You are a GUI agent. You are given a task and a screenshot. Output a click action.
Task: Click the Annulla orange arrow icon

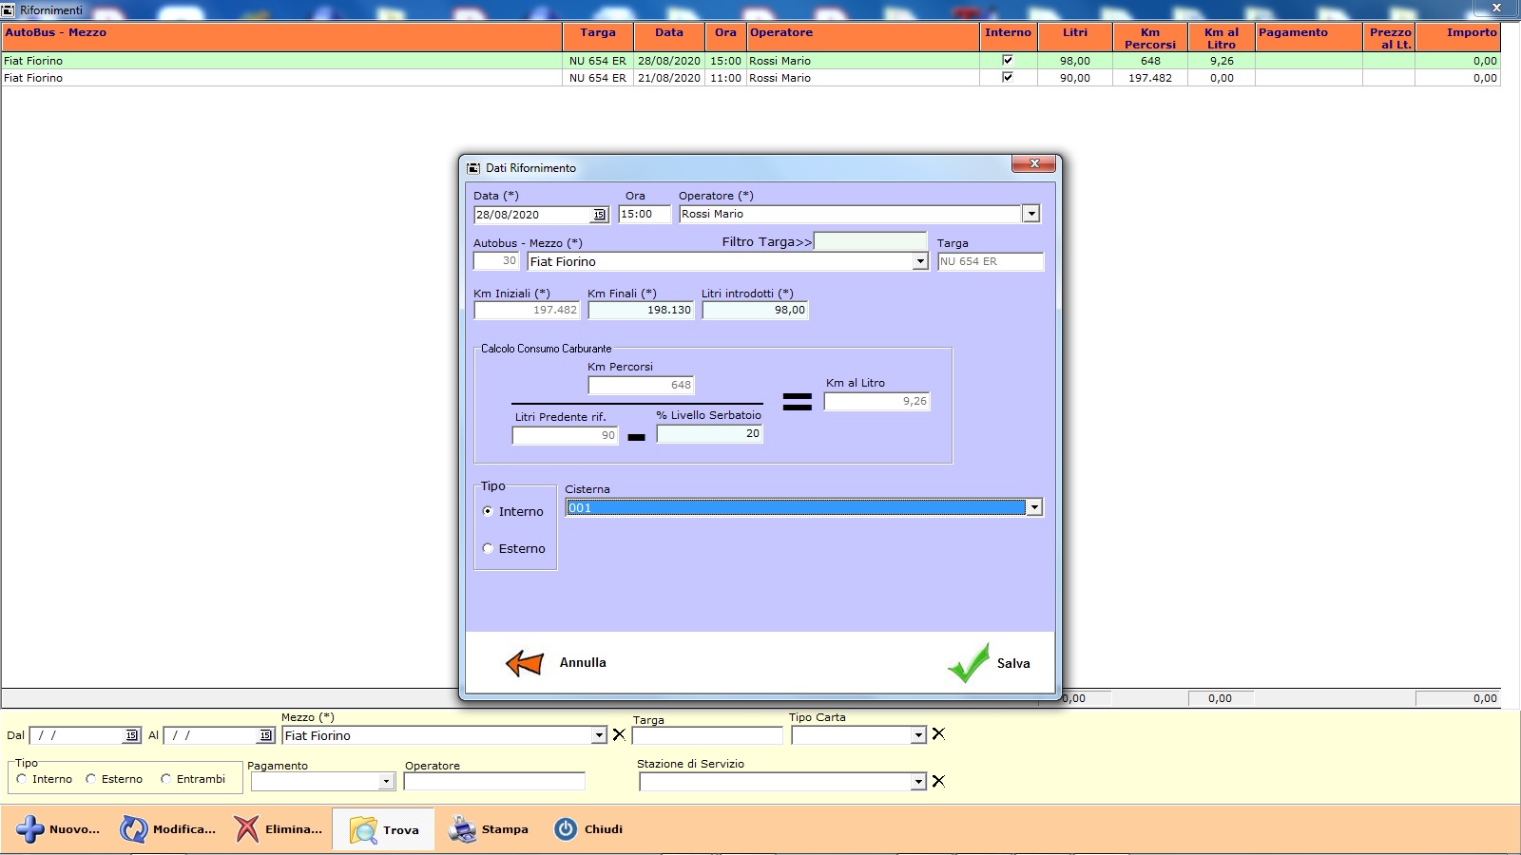point(525,663)
